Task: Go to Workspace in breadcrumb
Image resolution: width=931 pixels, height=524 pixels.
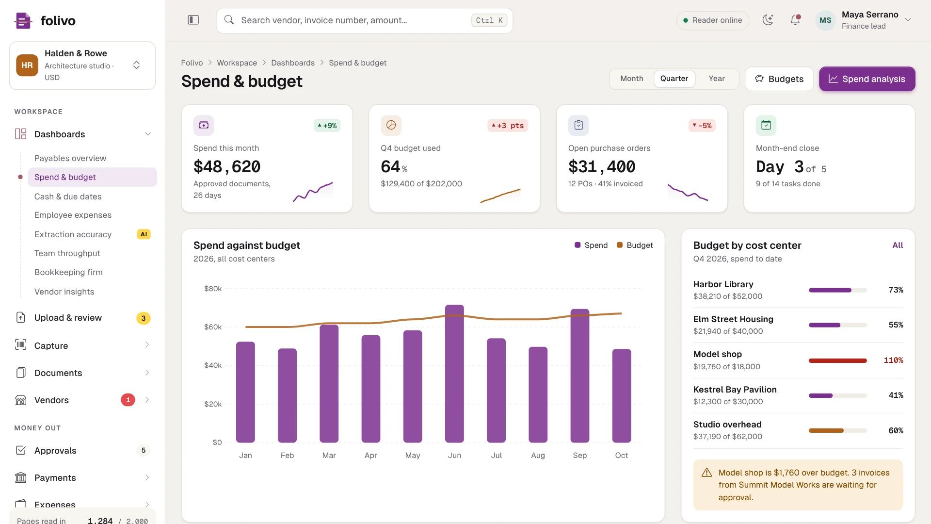Action: [237, 63]
